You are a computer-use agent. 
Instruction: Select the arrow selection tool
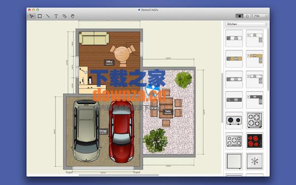[32, 16]
